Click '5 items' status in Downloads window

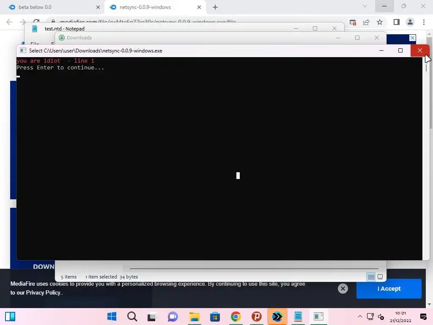coord(69,277)
